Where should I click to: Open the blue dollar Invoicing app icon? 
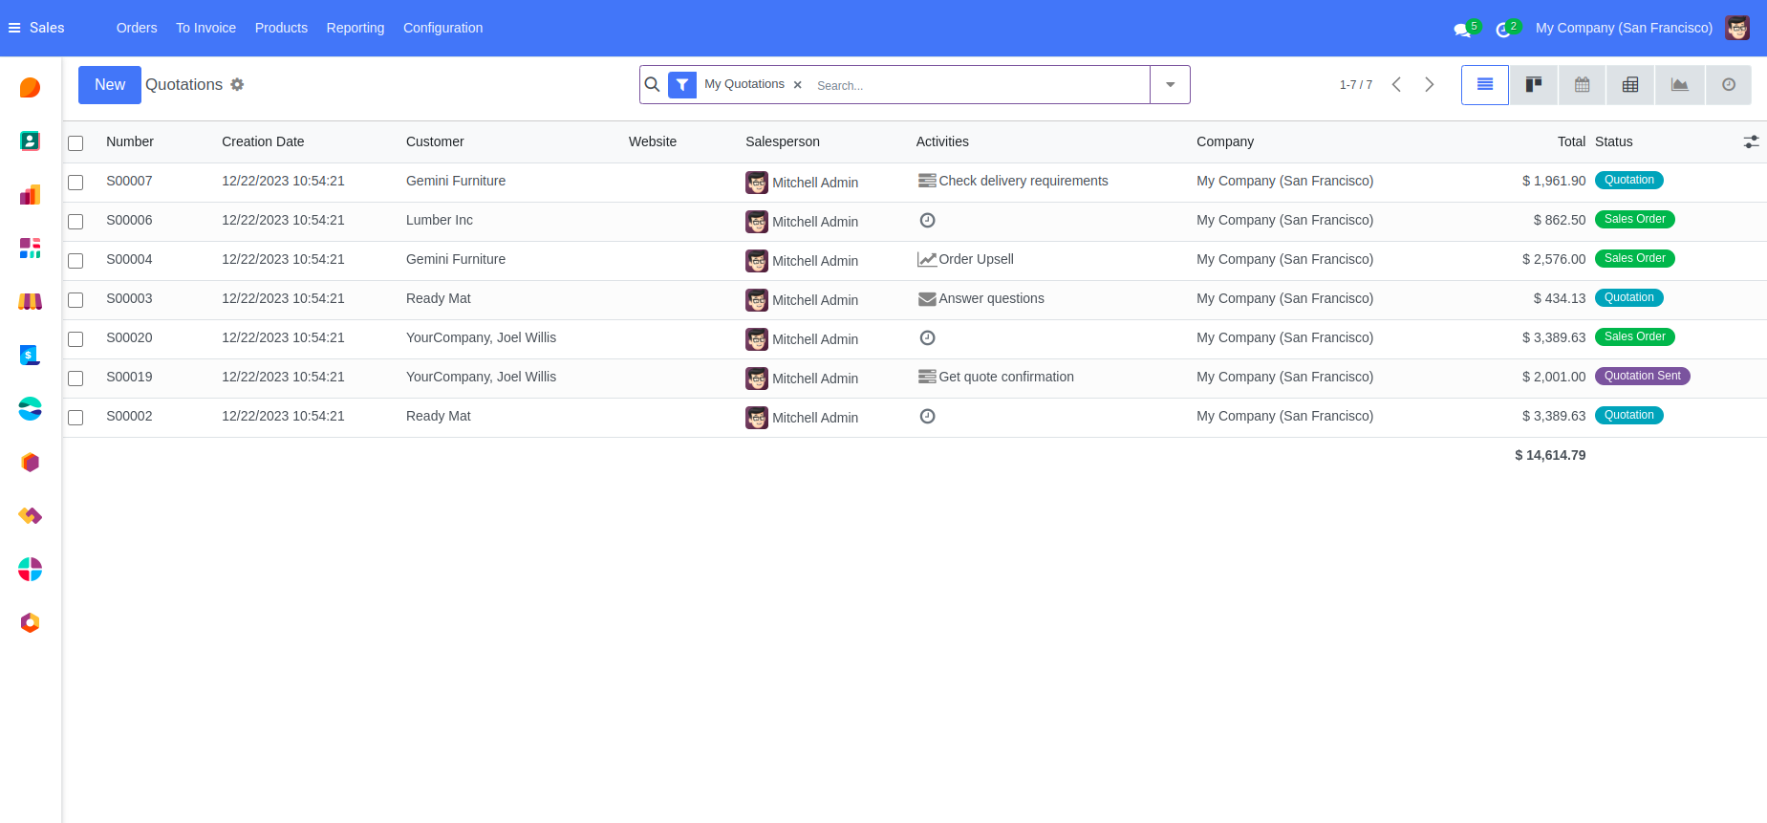pos(30,356)
